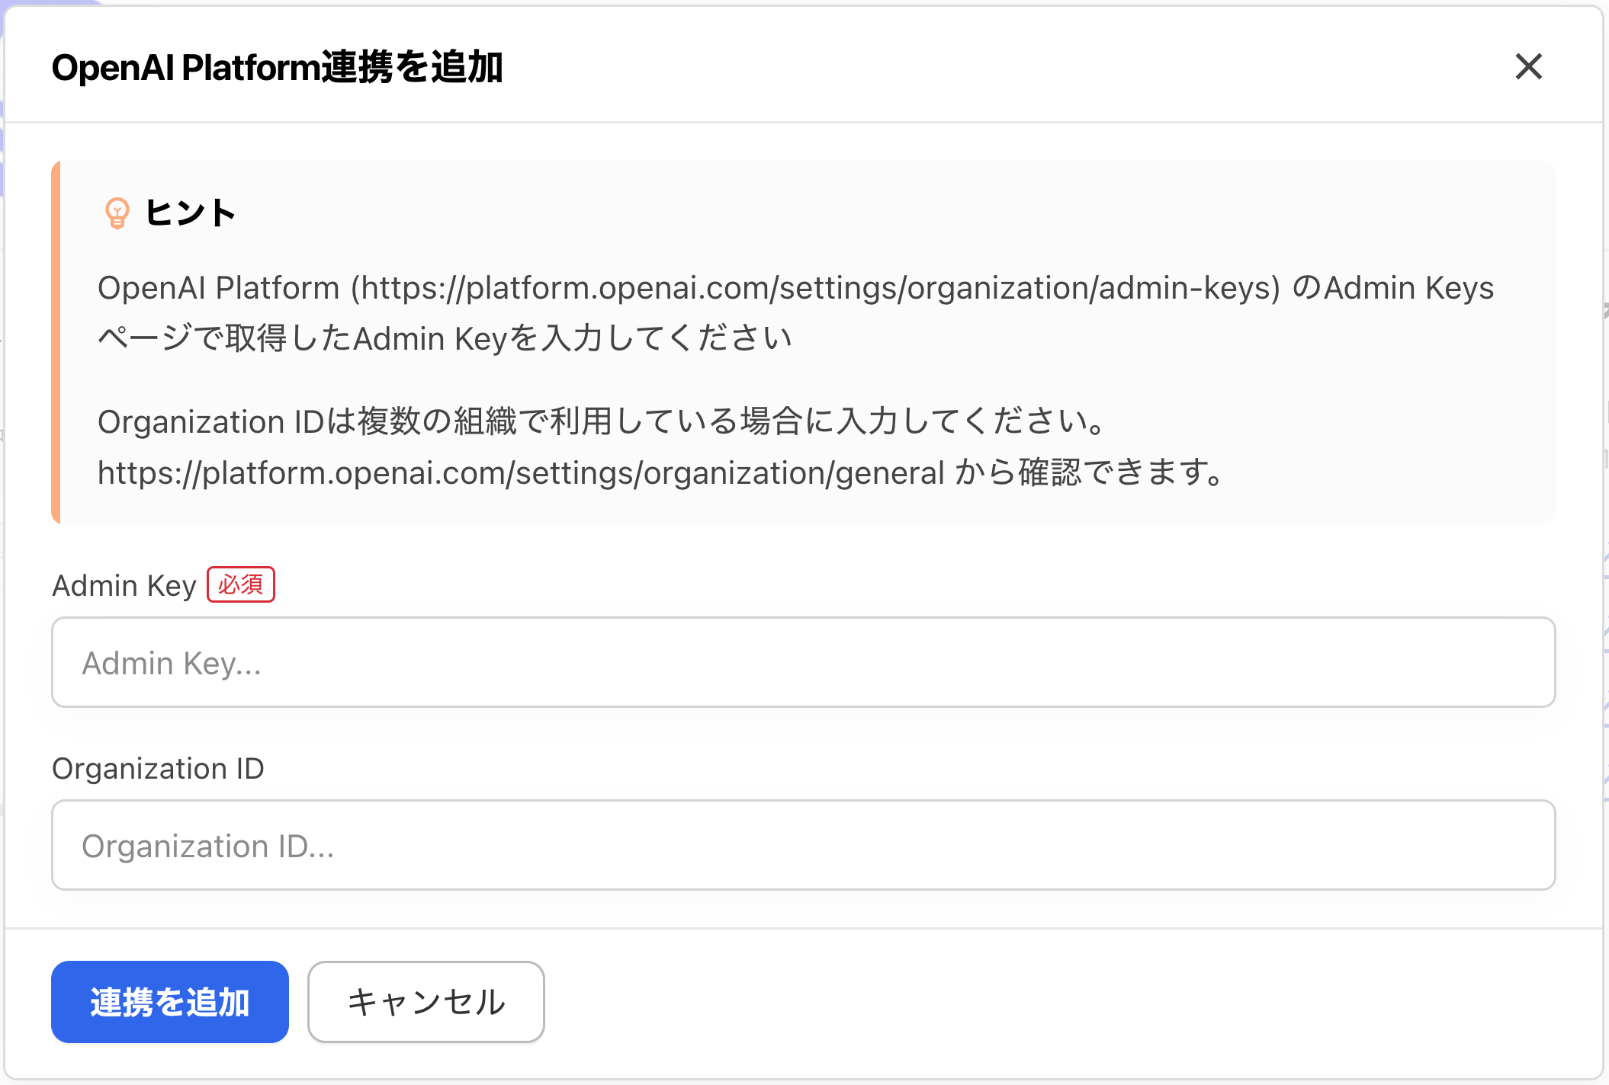Click the OpenAI Platform words starting the hint
Screen dimensions: 1609x1085
point(218,288)
